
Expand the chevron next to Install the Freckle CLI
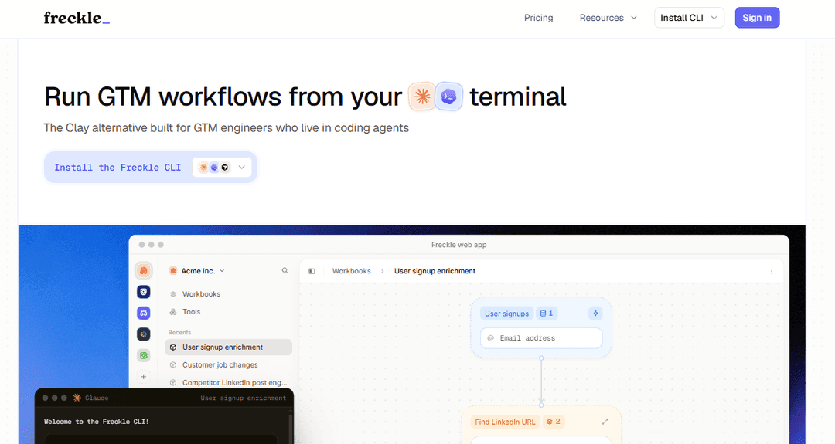pyautogui.click(x=242, y=168)
